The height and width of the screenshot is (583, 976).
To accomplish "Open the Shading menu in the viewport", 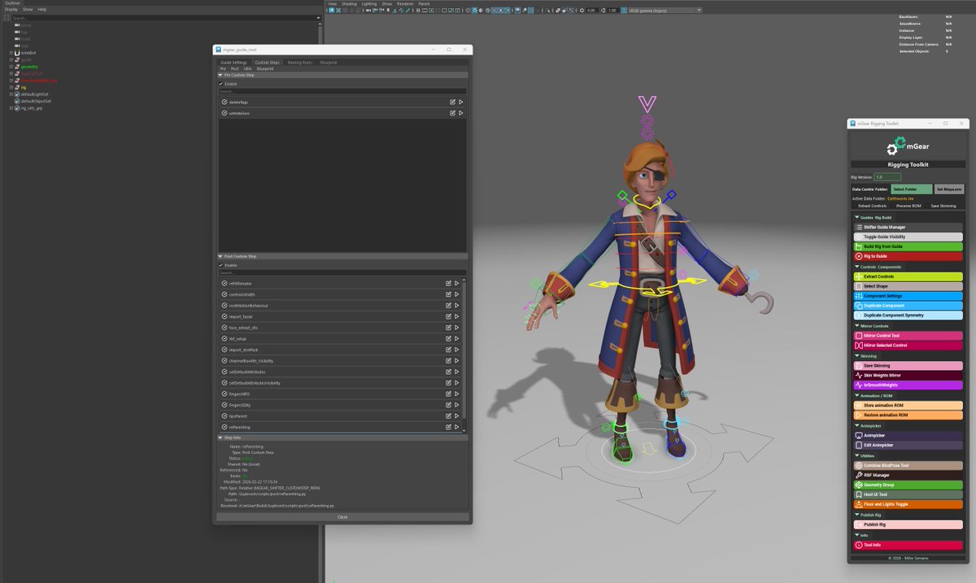I will pyautogui.click(x=349, y=3).
